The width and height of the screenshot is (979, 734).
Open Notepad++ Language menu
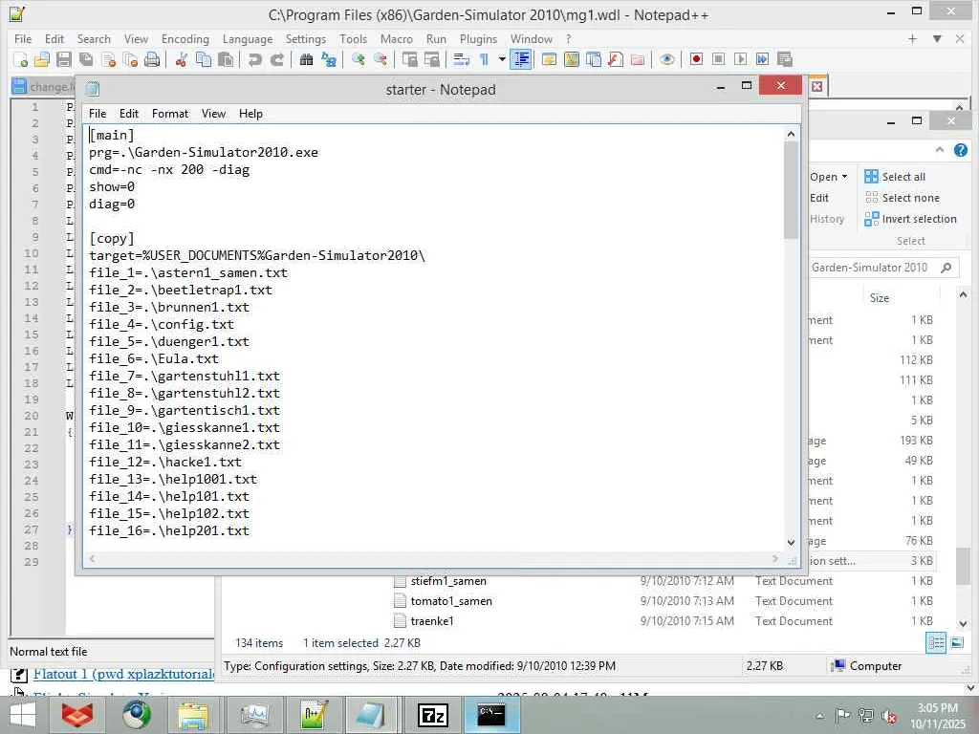pos(248,38)
